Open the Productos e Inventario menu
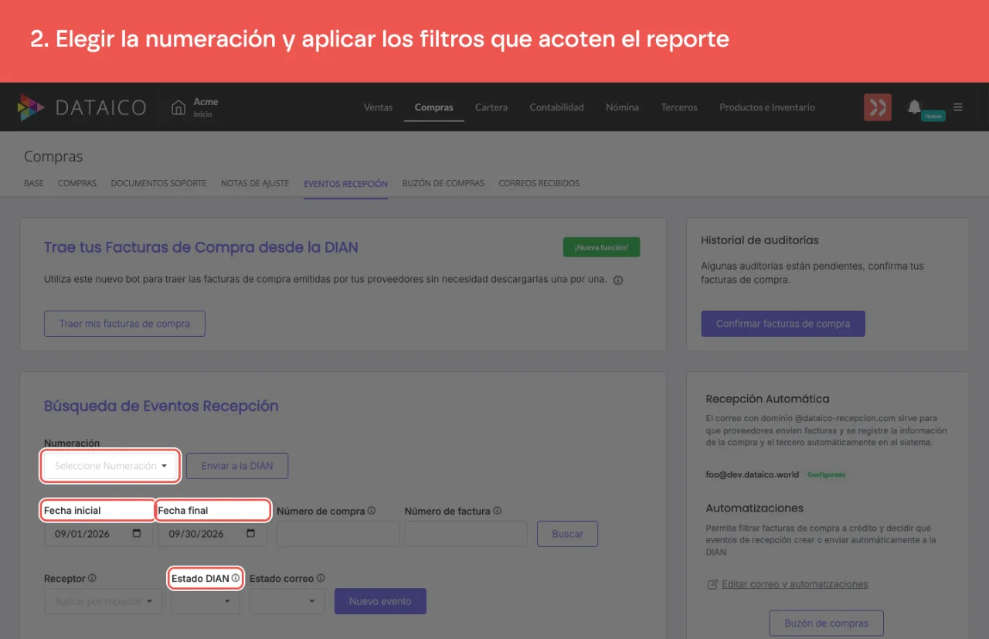This screenshot has width=989, height=639. (x=767, y=107)
